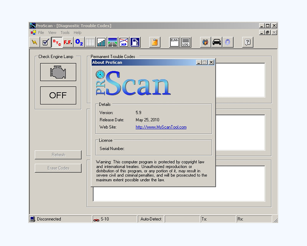Open the fuel pump economy icon
Screen dimensions: 307x246
135,42
